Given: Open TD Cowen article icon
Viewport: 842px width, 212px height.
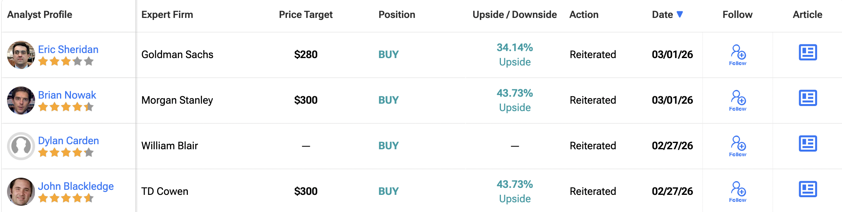Looking at the screenshot, I should point(808,189).
